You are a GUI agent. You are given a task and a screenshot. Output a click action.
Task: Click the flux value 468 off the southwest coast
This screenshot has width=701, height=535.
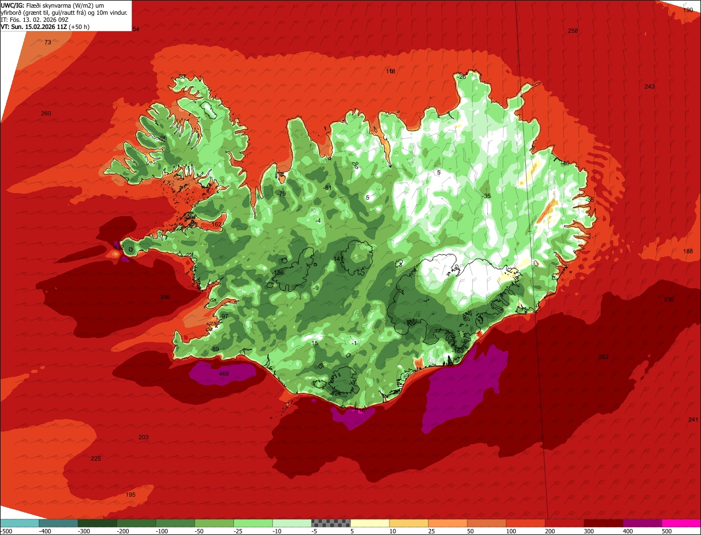coord(224,374)
